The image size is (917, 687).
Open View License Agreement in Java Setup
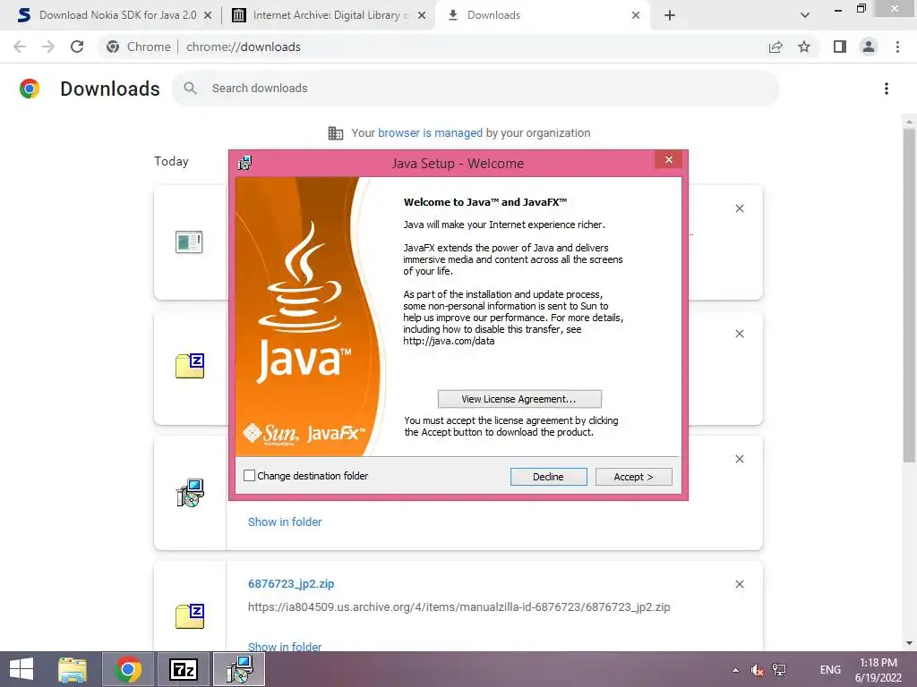tap(519, 399)
